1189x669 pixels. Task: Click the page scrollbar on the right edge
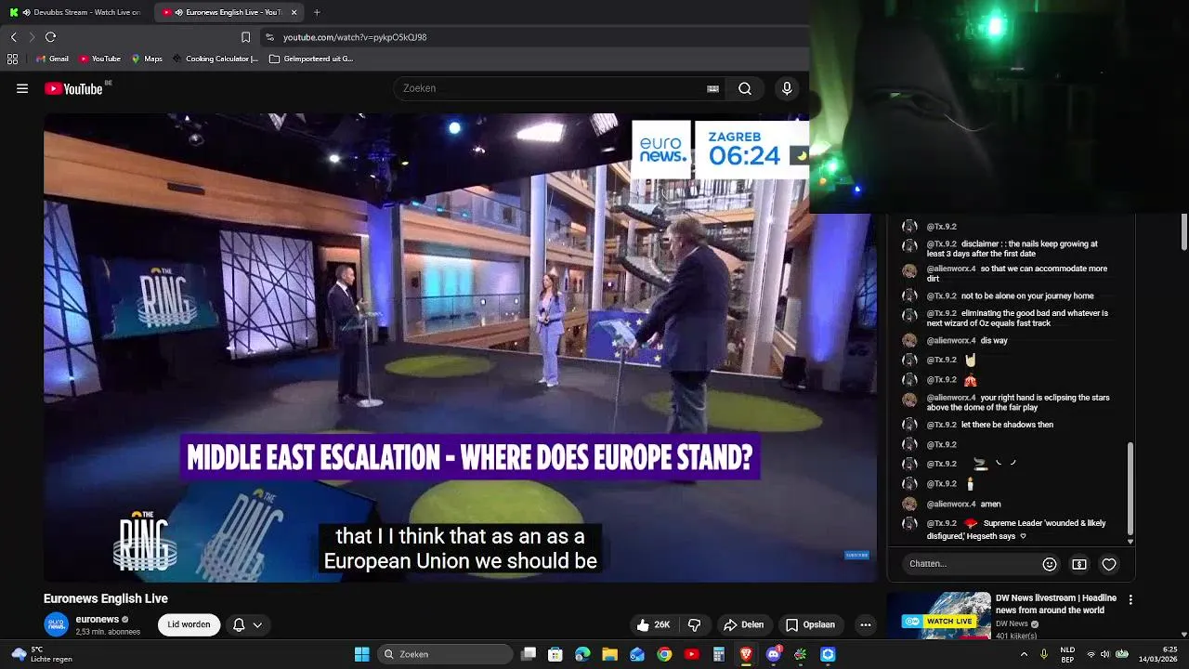click(1184, 231)
